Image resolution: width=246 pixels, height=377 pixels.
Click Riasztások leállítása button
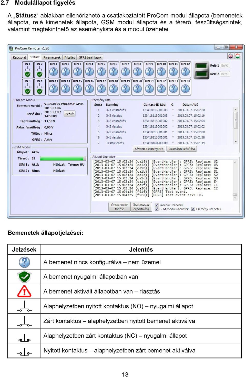[182, 149]
